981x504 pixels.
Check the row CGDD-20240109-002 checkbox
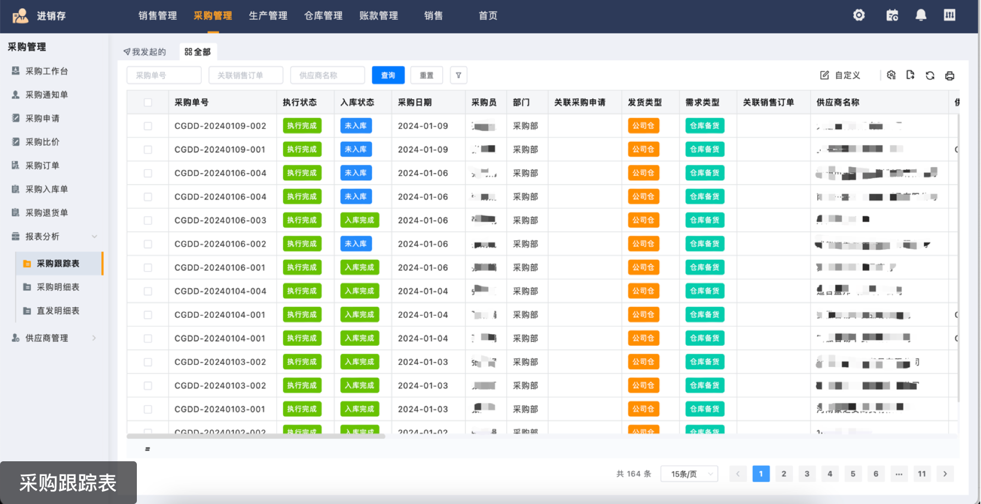pos(148,126)
